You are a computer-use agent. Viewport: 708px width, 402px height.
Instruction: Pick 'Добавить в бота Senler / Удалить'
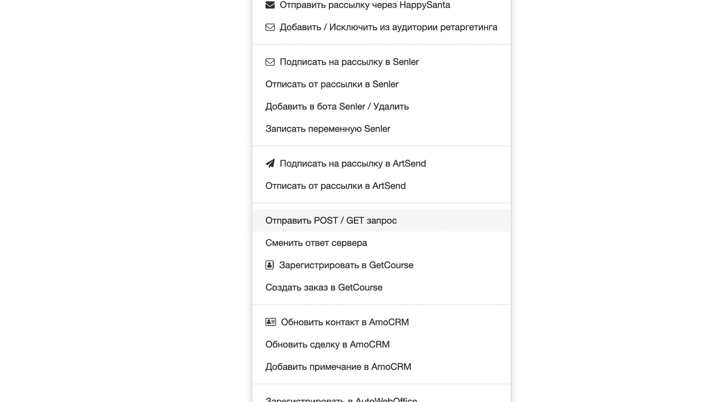[x=337, y=107]
